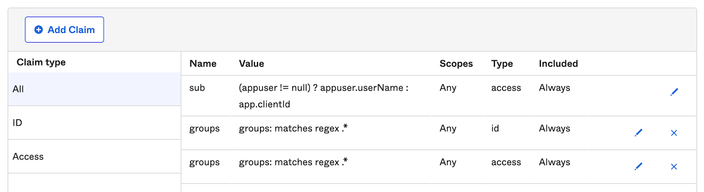Edit the groups claim of type id
This screenshot has height=192, width=704.
(638, 132)
